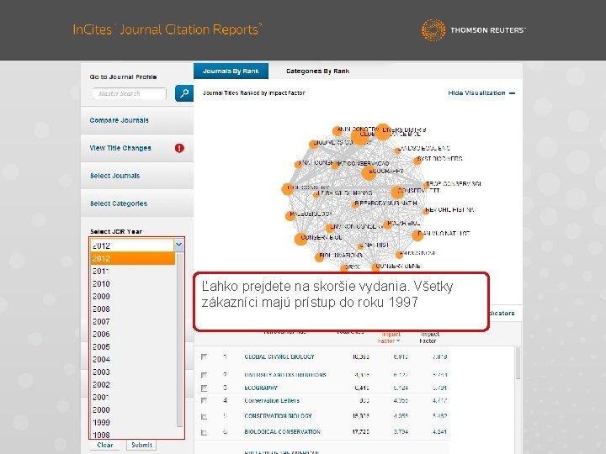Open the DIVERSITY AND DISTRIBUTIONS journal link
This screenshot has width=606, height=454.
pyautogui.click(x=285, y=375)
